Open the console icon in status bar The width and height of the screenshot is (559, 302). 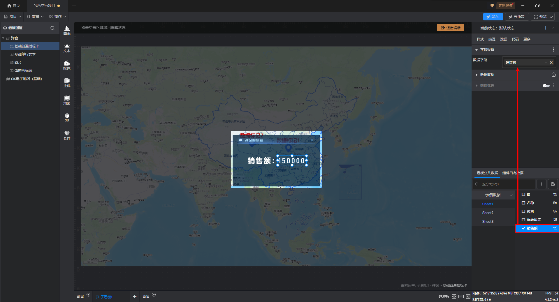tap(468, 296)
